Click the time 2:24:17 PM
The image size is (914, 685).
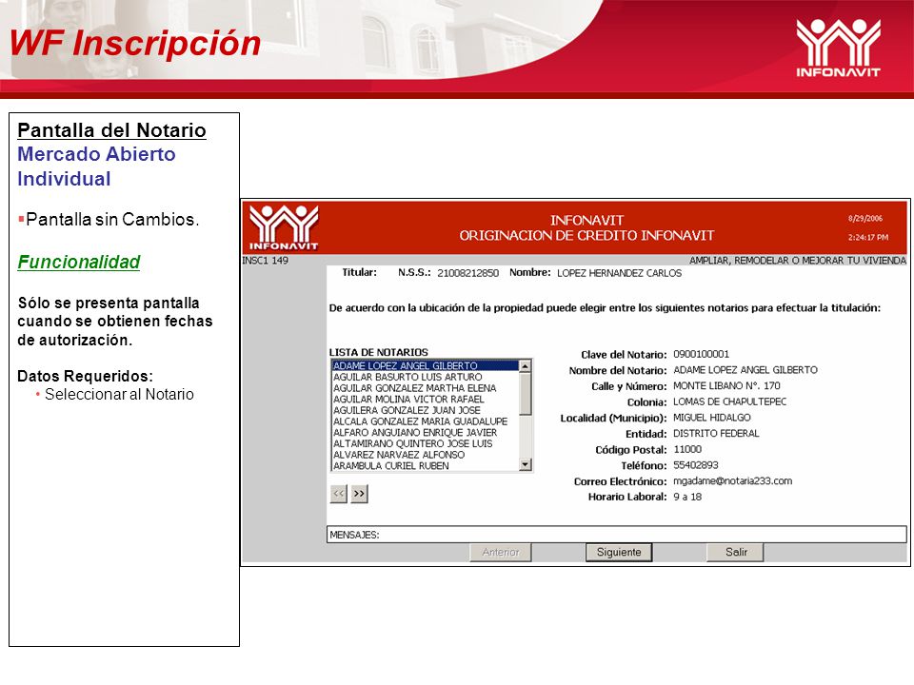pos(868,237)
